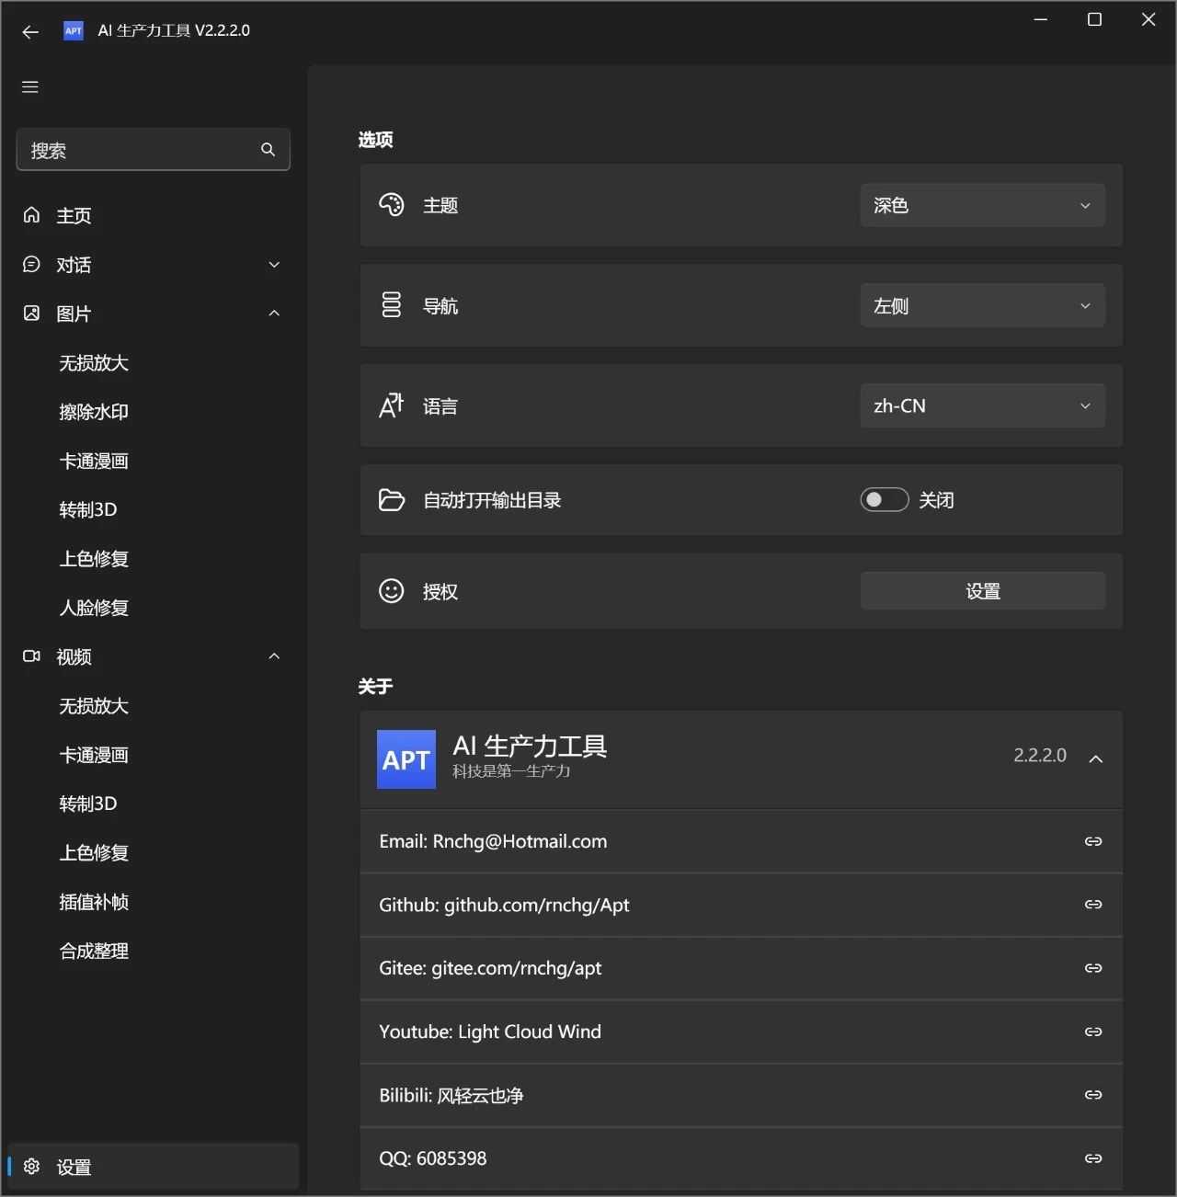Click the language icon in 语言 row
Image resolution: width=1177 pixels, height=1197 pixels.
point(392,405)
